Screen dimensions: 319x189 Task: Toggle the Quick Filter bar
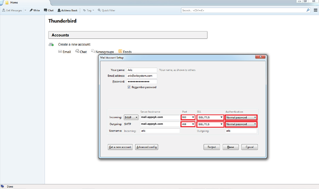(107, 10)
